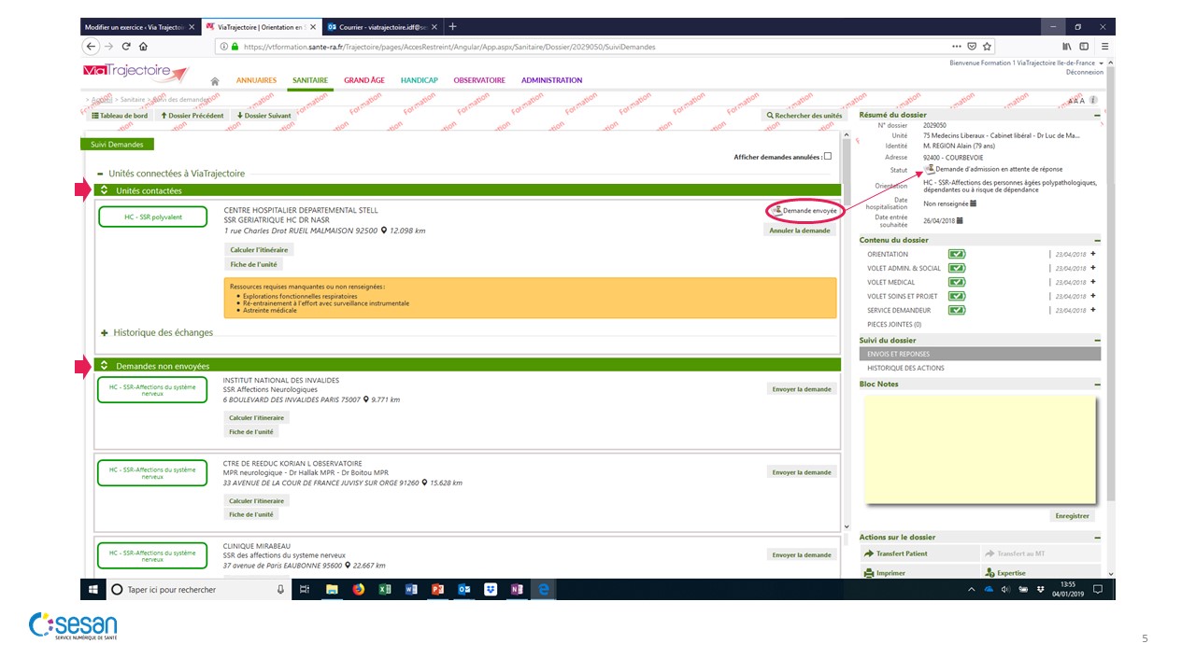The height and width of the screenshot is (672, 1196).
Task: Collapse the Unités contactées section
Action: tap(104, 190)
